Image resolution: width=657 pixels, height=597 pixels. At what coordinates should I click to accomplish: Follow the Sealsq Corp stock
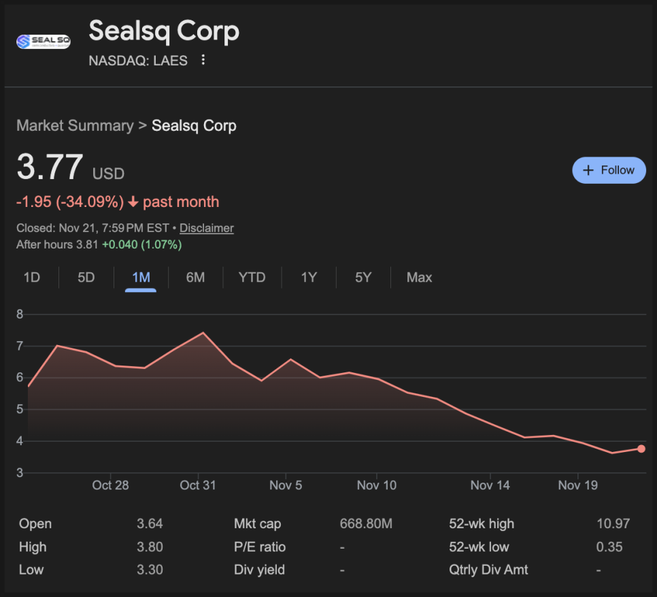click(609, 170)
